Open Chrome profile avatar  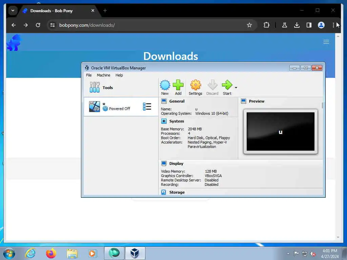(x=321, y=25)
